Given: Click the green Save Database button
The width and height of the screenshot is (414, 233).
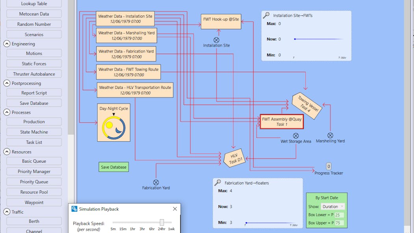Looking at the screenshot, I should tap(113, 167).
